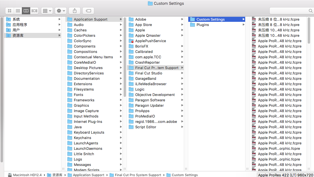Image resolution: width=314 pixels, height=177 pixels.
Task: Click the preset files column scrollbar
Action: [x=309, y=30]
